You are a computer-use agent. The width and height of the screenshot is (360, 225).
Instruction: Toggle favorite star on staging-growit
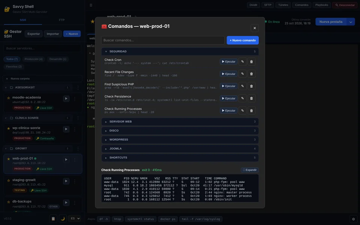pos(9,180)
